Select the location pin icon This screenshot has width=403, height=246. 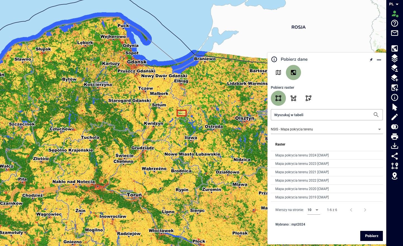(x=394, y=176)
